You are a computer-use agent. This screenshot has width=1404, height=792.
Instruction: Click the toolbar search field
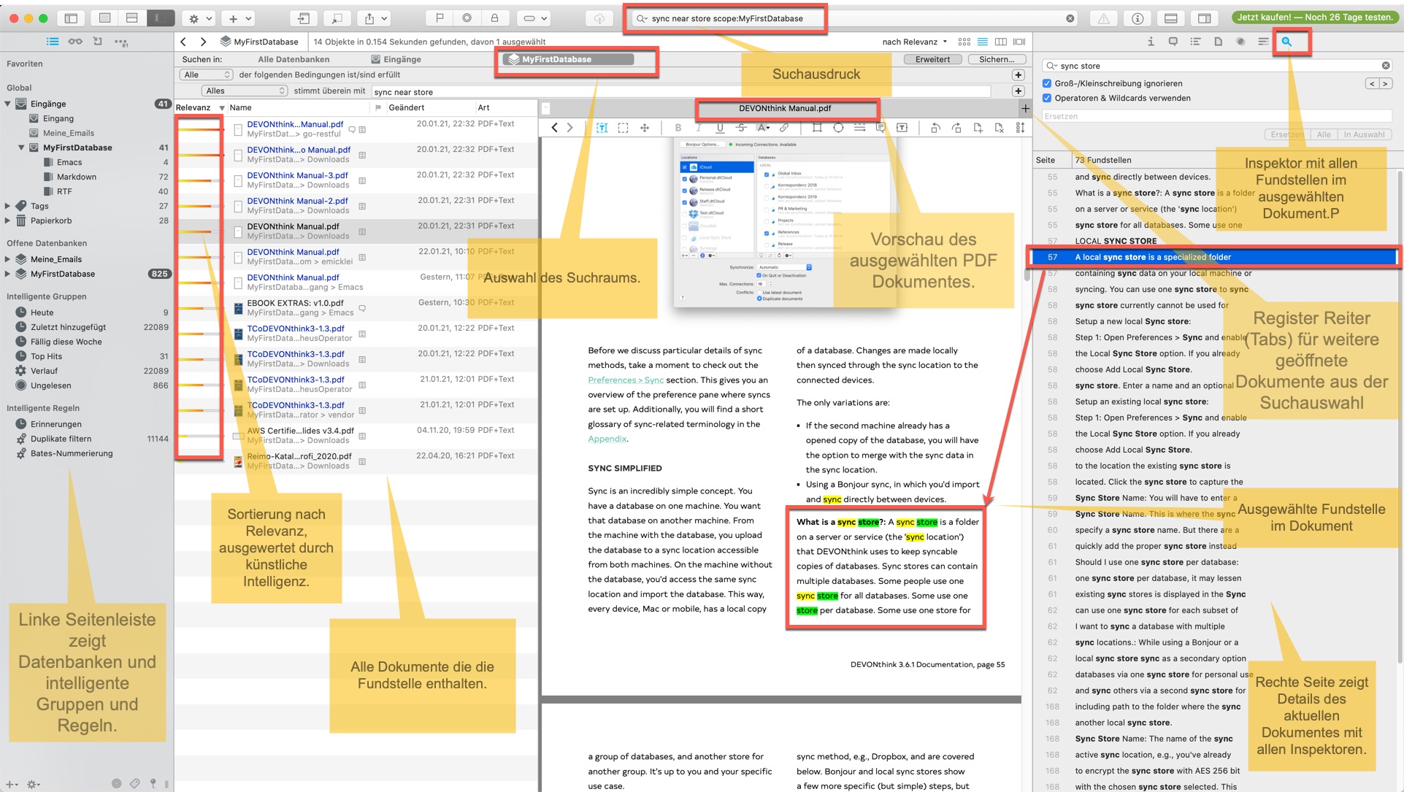(854, 18)
